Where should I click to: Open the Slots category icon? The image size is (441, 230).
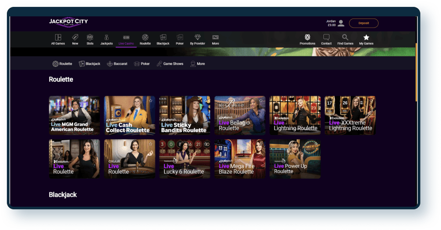point(90,37)
